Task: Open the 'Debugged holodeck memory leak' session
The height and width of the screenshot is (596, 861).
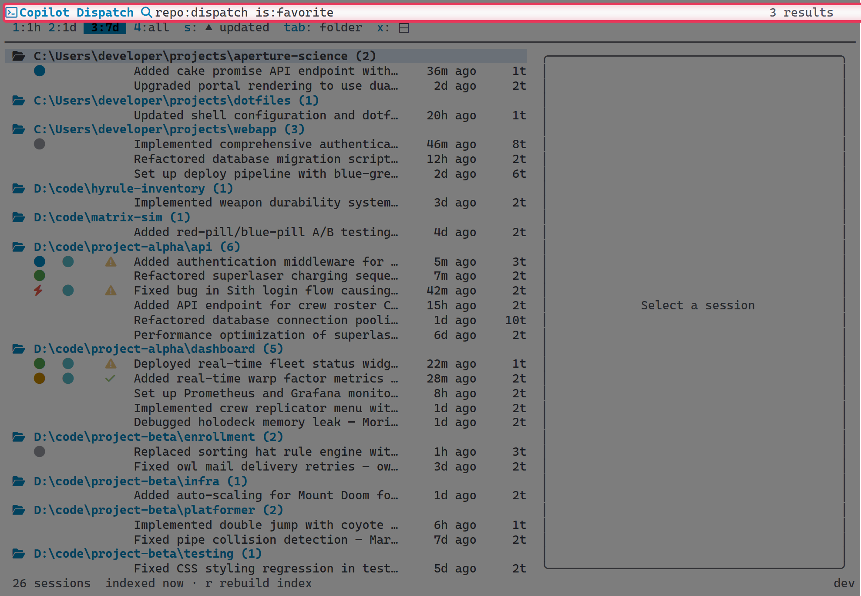Action: 266,422
